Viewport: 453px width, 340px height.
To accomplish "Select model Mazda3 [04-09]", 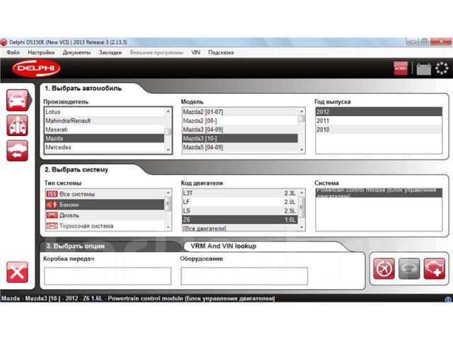I will (x=240, y=130).
